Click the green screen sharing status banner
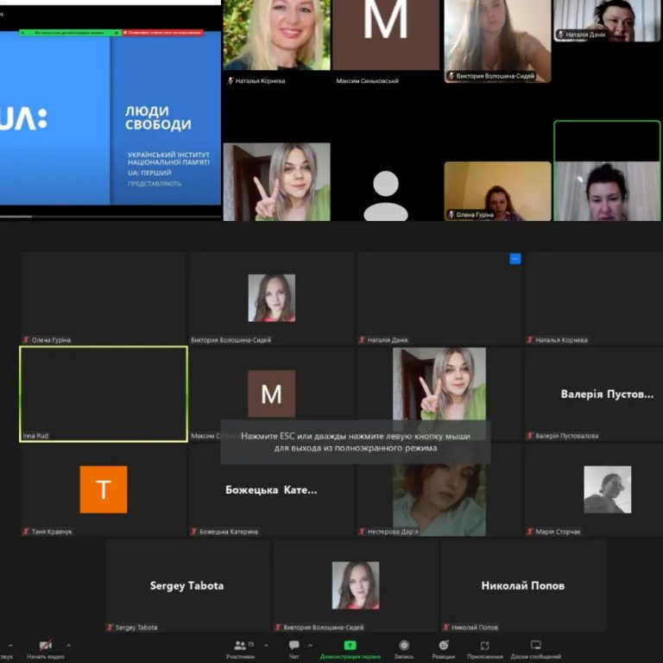 (71, 33)
